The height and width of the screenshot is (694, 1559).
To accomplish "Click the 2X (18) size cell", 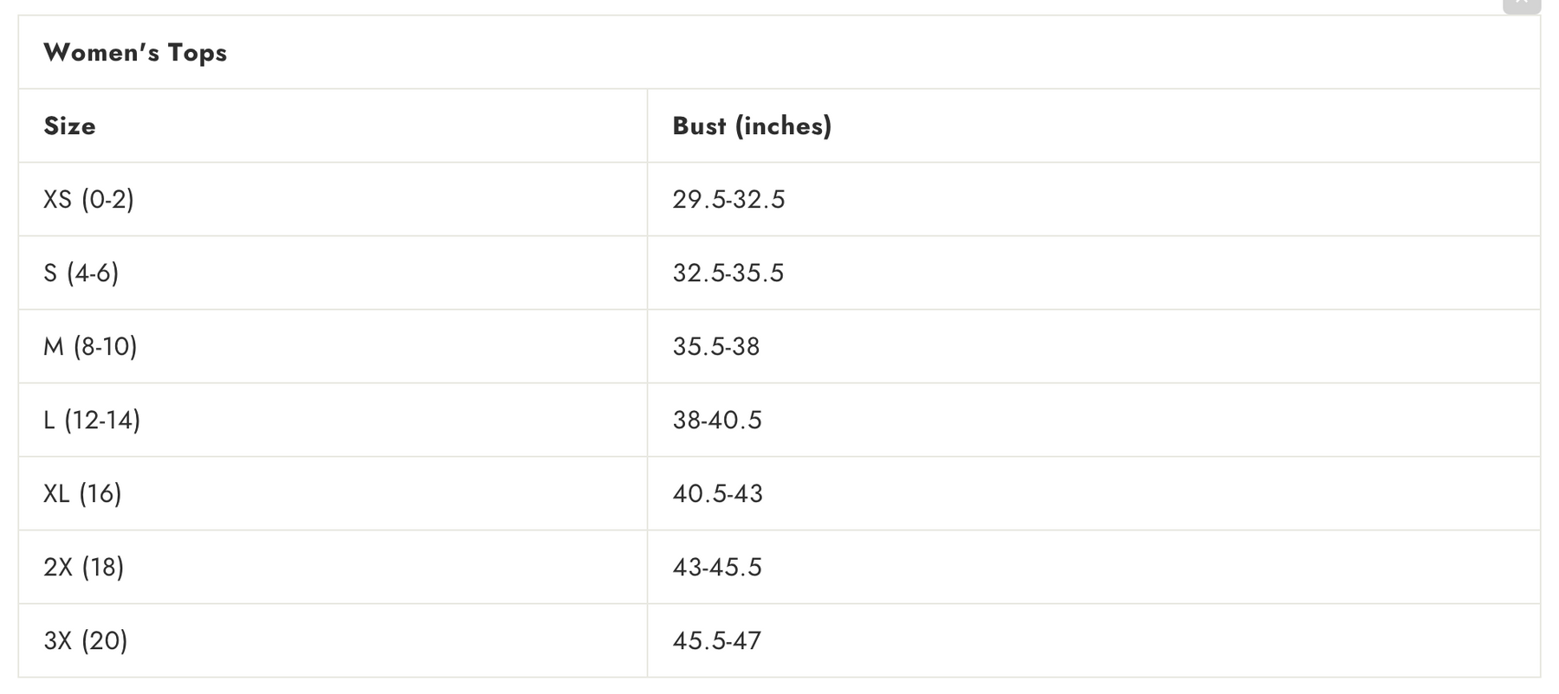I will coord(333,567).
